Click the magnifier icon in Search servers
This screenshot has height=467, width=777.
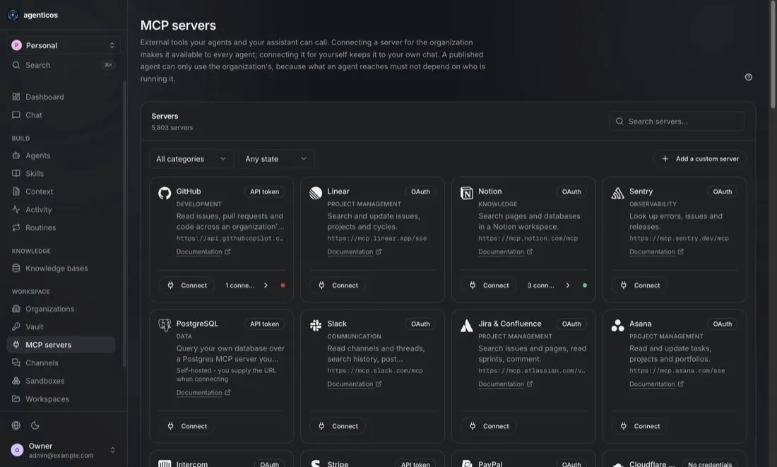[619, 121]
